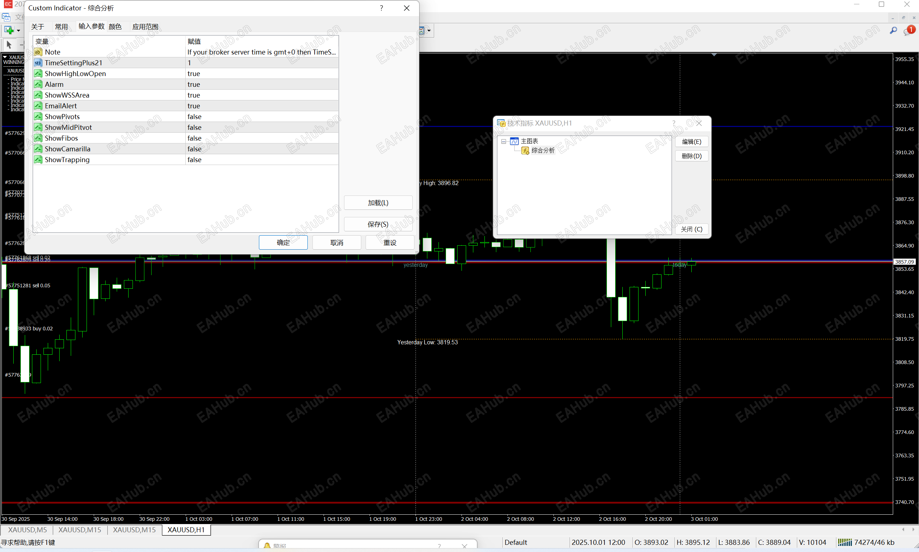
Task: Select the ShowFibos false value
Action: point(194,138)
